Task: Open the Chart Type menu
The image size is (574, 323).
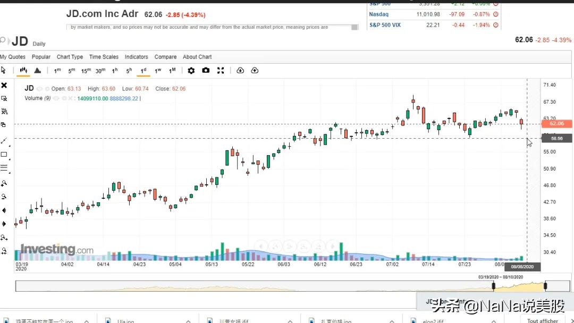Action: click(70, 57)
